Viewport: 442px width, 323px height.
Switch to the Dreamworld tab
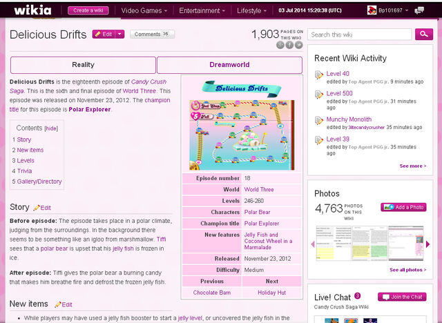click(x=229, y=65)
